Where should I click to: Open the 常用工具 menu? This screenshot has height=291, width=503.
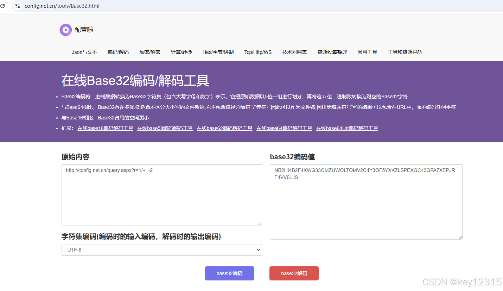[x=367, y=52]
